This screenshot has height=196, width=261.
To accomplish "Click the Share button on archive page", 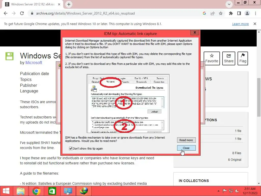I will [229, 58].
